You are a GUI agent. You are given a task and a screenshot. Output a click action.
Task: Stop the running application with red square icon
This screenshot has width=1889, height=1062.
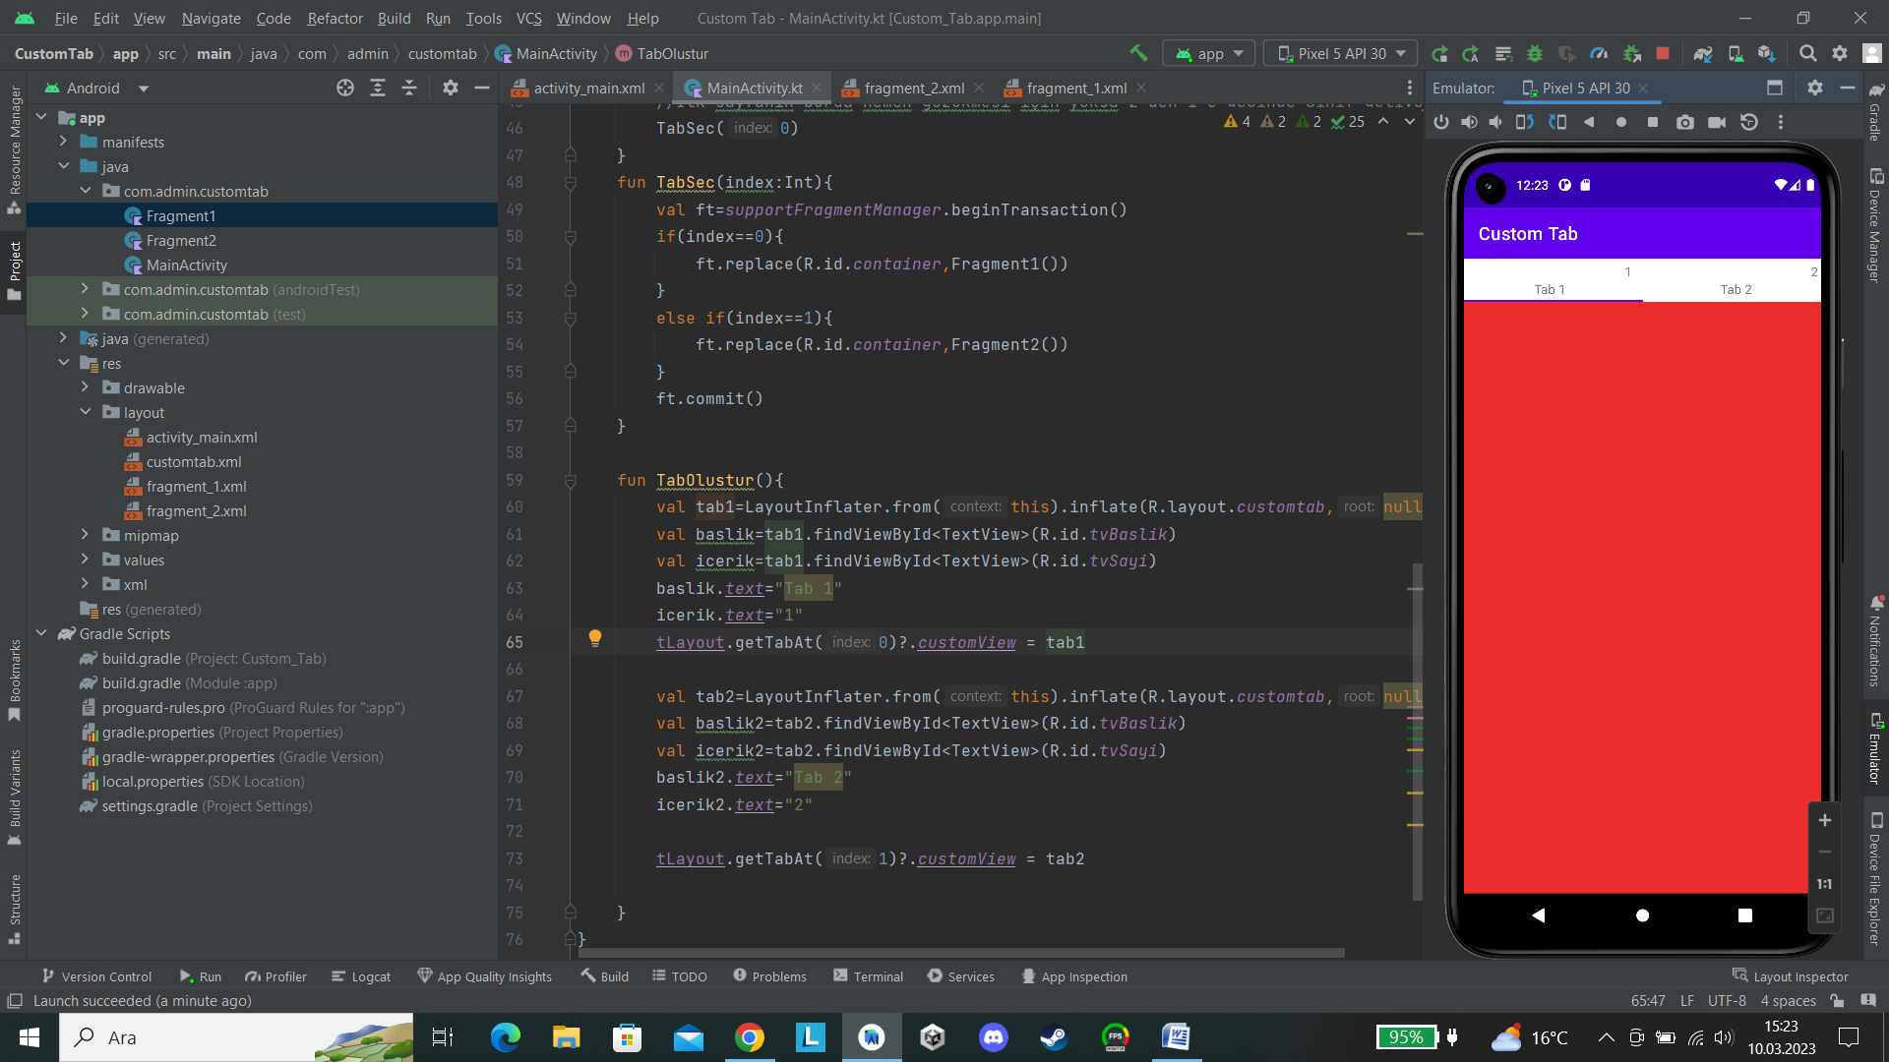click(1664, 53)
